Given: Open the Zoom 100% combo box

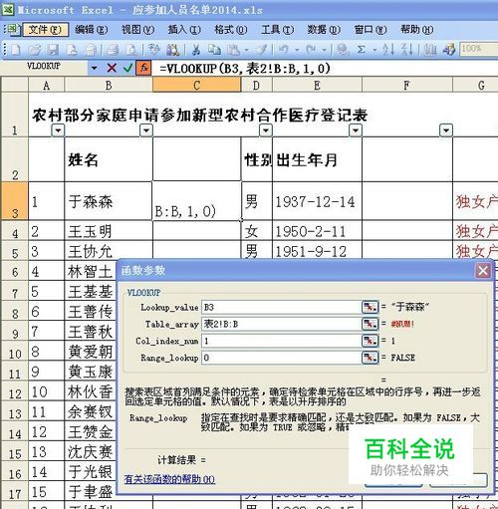Looking at the screenshot, I should coord(479,49).
